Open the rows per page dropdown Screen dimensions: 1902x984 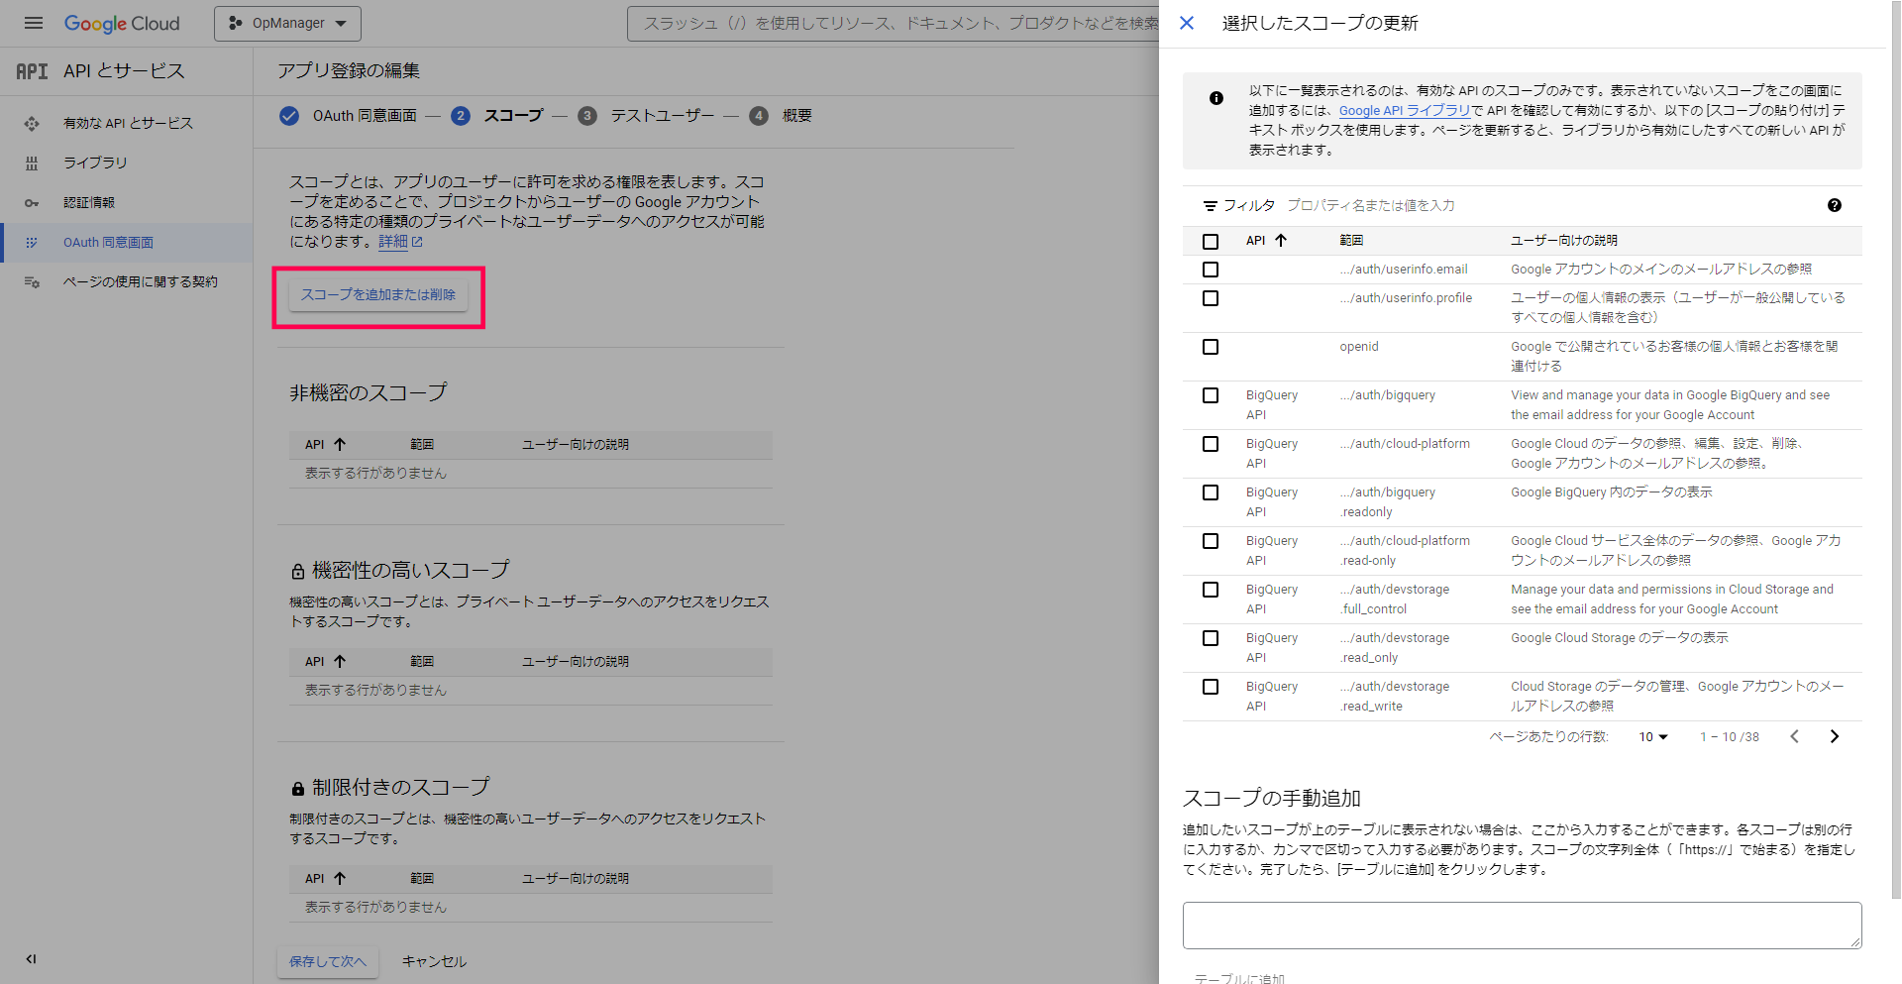[1653, 737]
